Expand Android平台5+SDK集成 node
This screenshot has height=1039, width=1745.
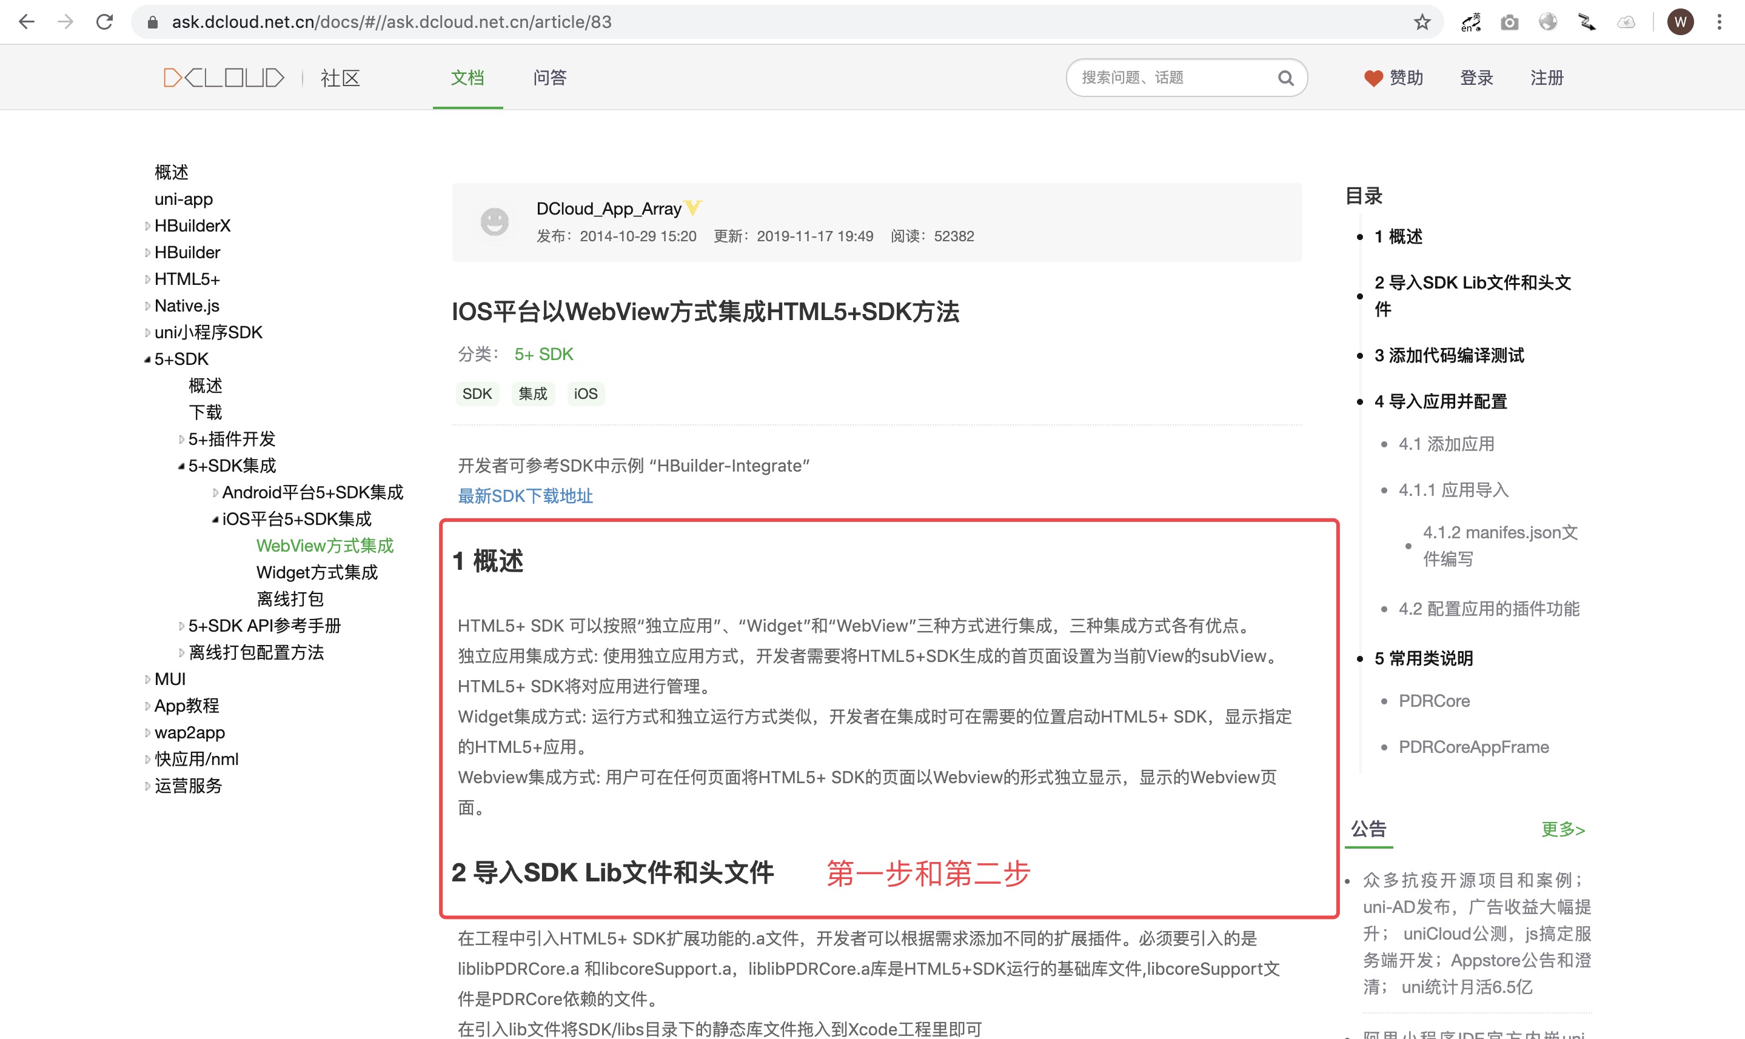pos(215,493)
